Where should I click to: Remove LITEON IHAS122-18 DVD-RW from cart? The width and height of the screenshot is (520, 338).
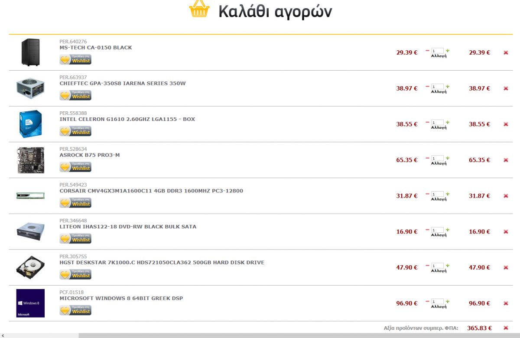(506, 232)
